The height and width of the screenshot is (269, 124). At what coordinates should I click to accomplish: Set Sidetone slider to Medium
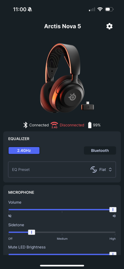[62, 232]
